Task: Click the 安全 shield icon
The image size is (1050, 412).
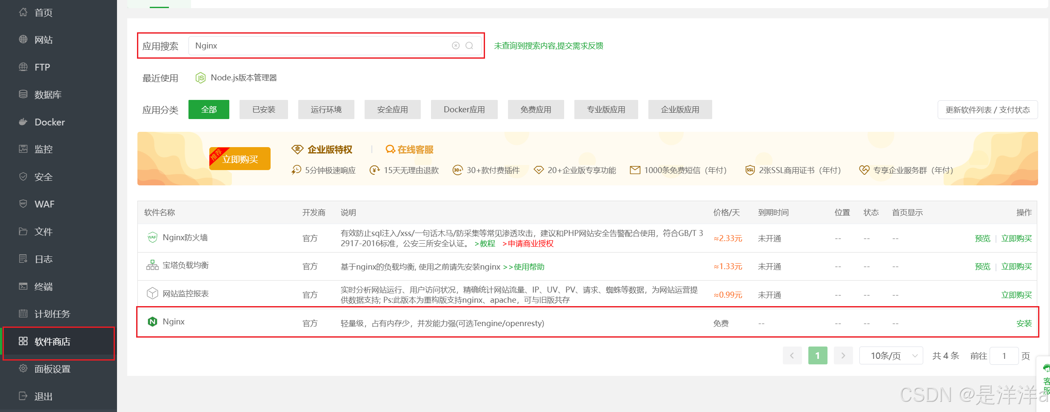Action: [23, 176]
